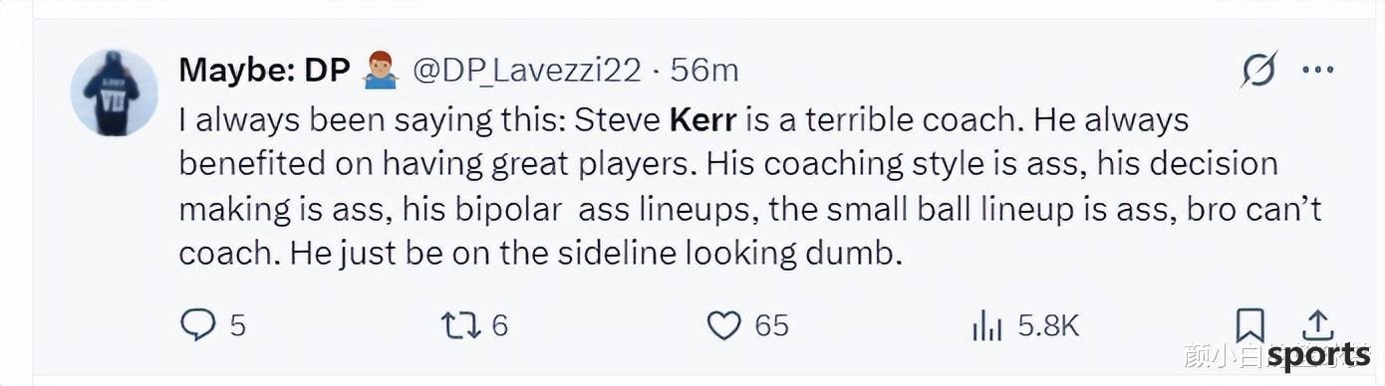Click the like count 65

tap(771, 325)
